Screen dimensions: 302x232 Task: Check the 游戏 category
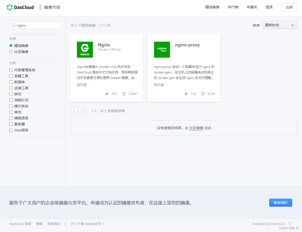11,94
